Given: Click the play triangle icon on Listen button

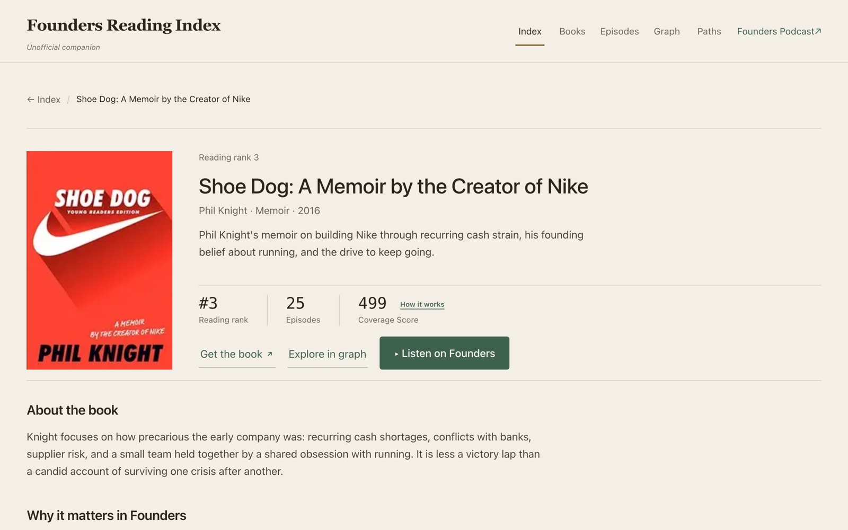Looking at the screenshot, I should coord(396,354).
